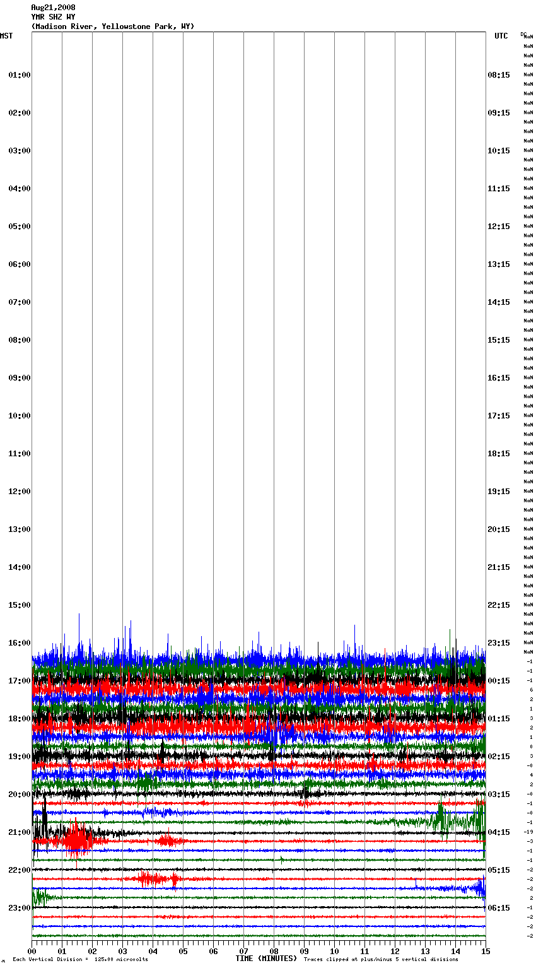Click the 05:15 UTC time label
The height and width of the screenshot is (968, 536).
[x=499, y=870]
